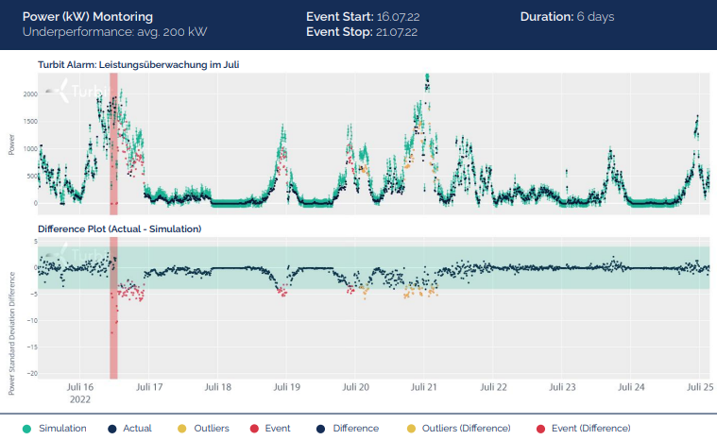Click the red event bar in Power chart
The height and width of the screenshot is (440, 717).
click(113, 142)
